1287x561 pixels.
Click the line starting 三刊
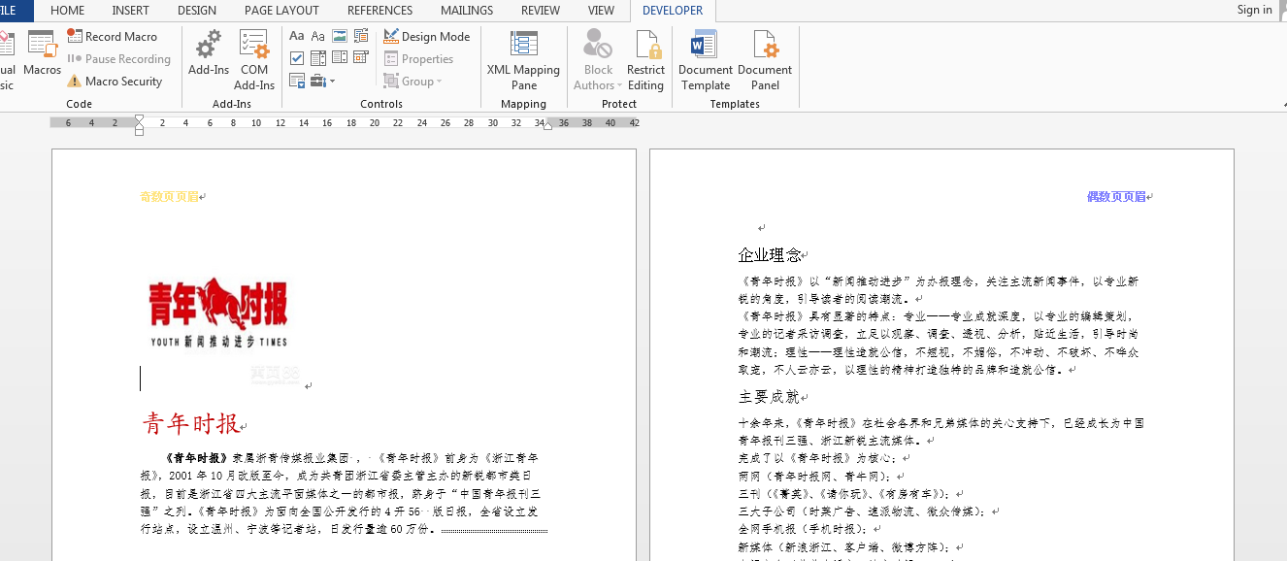pyautogui.click(x=846, y=493)
